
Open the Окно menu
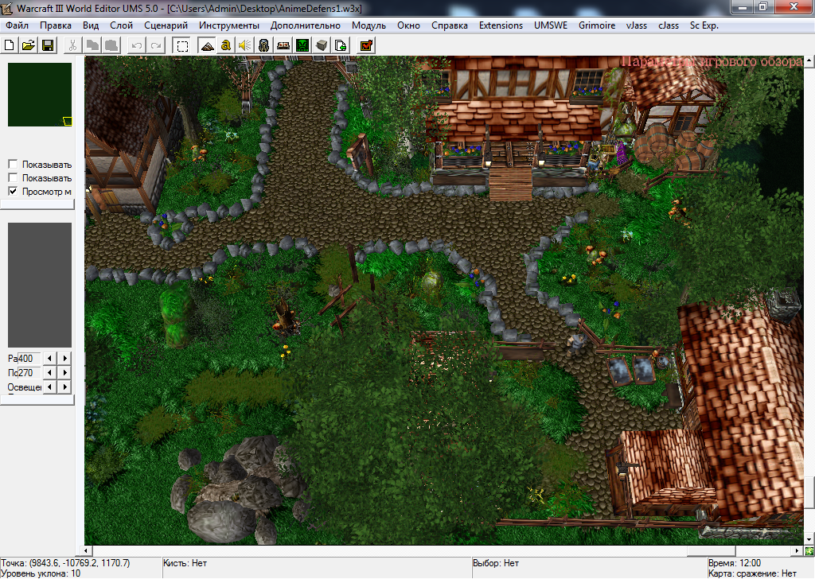(408, 25)
